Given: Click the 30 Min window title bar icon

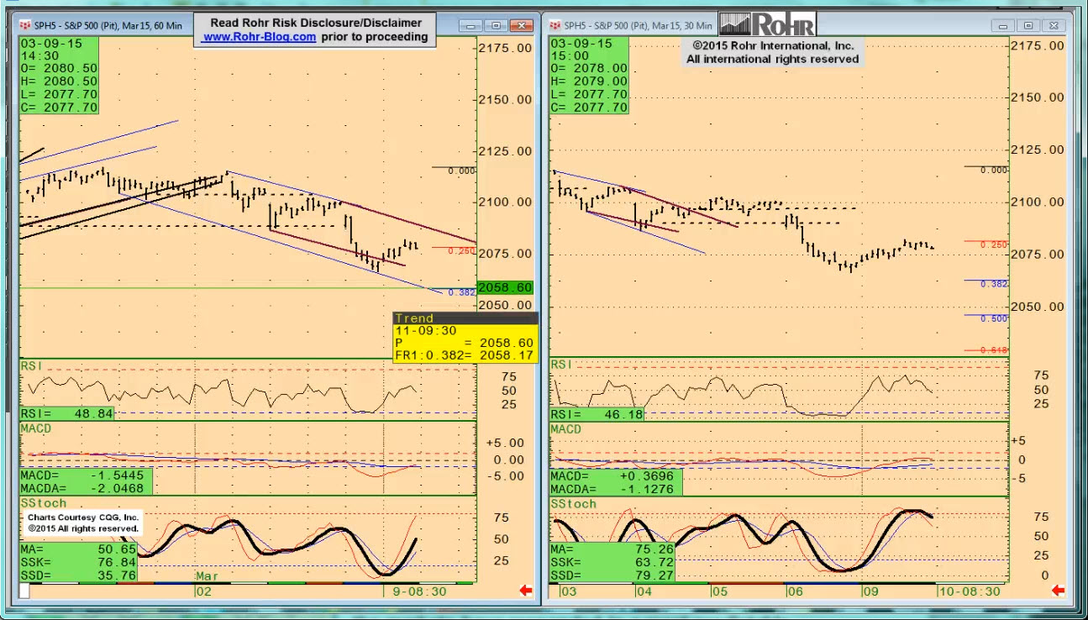Looking at the screenshot, I should pyautogui.click(x=555, y=26).
